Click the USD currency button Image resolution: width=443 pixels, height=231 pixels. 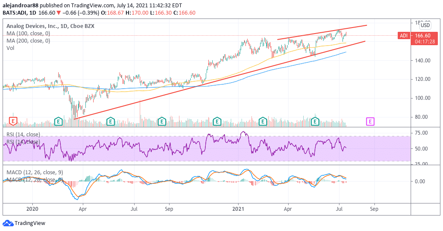tap(425, 25)
